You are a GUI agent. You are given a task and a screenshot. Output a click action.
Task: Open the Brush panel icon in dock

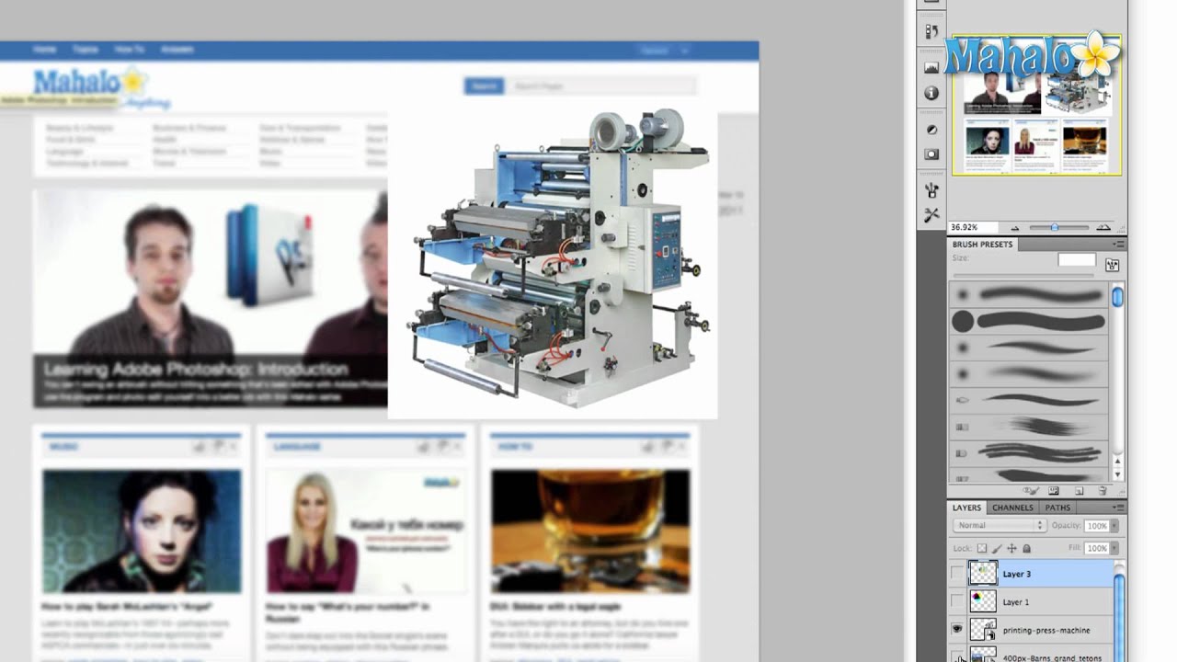(x=931, y=190)
